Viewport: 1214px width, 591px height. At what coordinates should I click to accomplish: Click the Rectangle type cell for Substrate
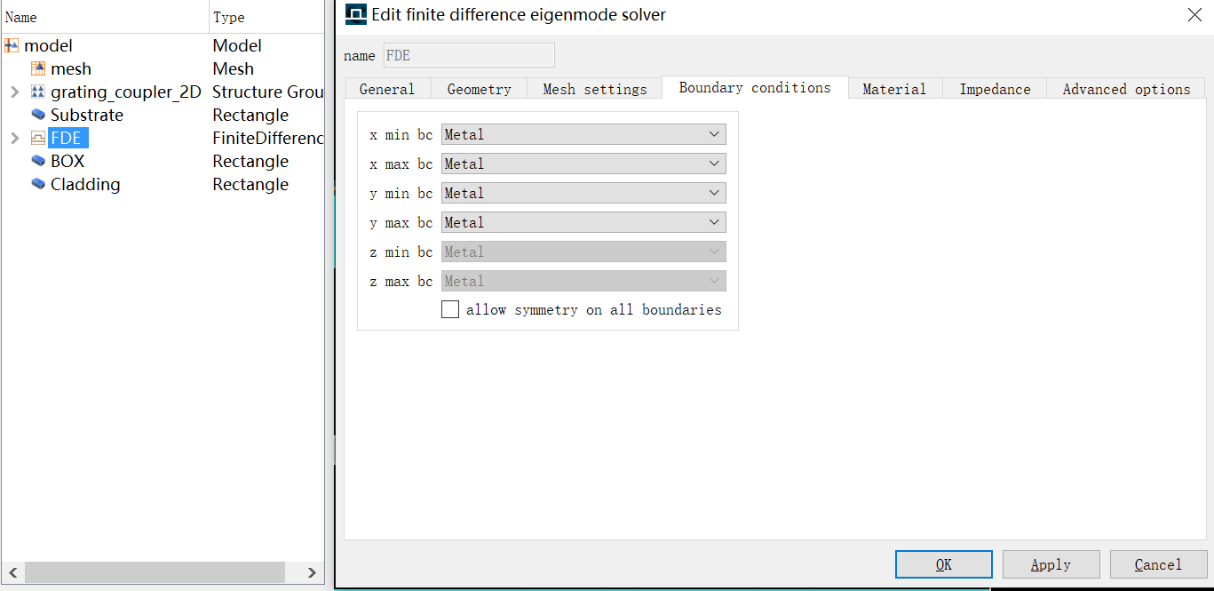(x=250, y=115)
